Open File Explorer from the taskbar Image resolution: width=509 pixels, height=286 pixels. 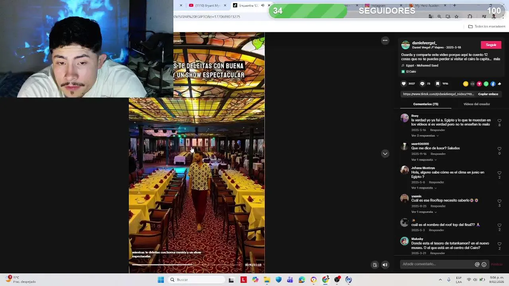tap(267, 280)
